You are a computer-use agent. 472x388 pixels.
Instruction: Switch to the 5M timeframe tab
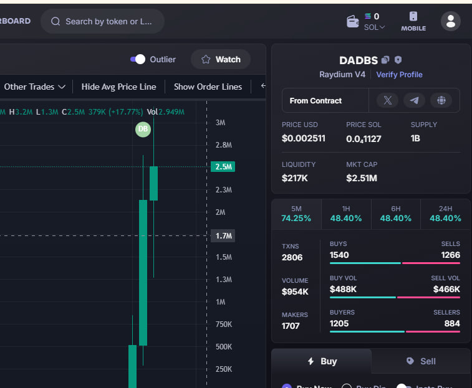tap(296, 214)
